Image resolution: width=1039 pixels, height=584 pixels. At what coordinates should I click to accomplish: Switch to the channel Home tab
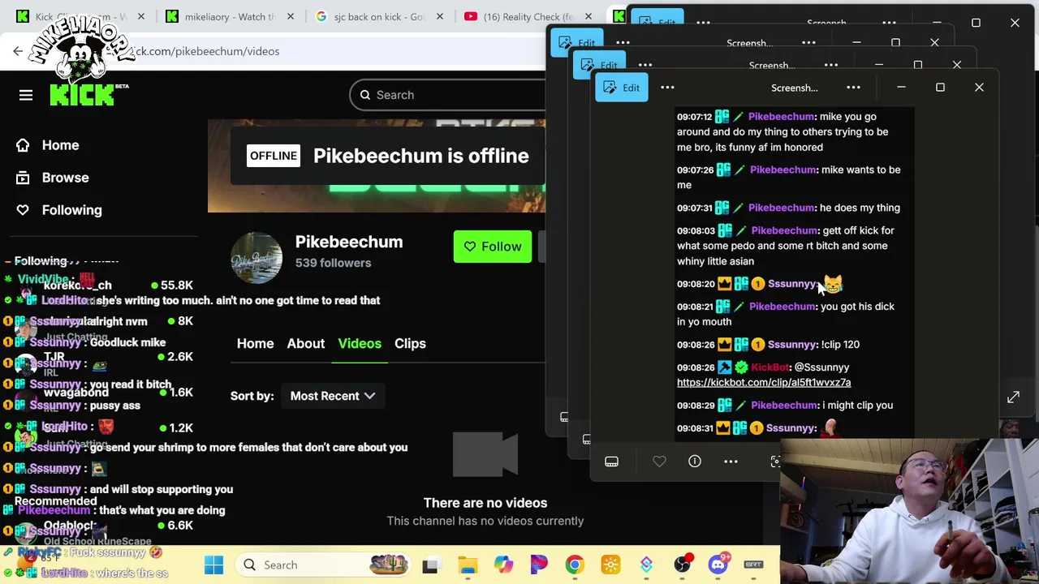point(255,343)
